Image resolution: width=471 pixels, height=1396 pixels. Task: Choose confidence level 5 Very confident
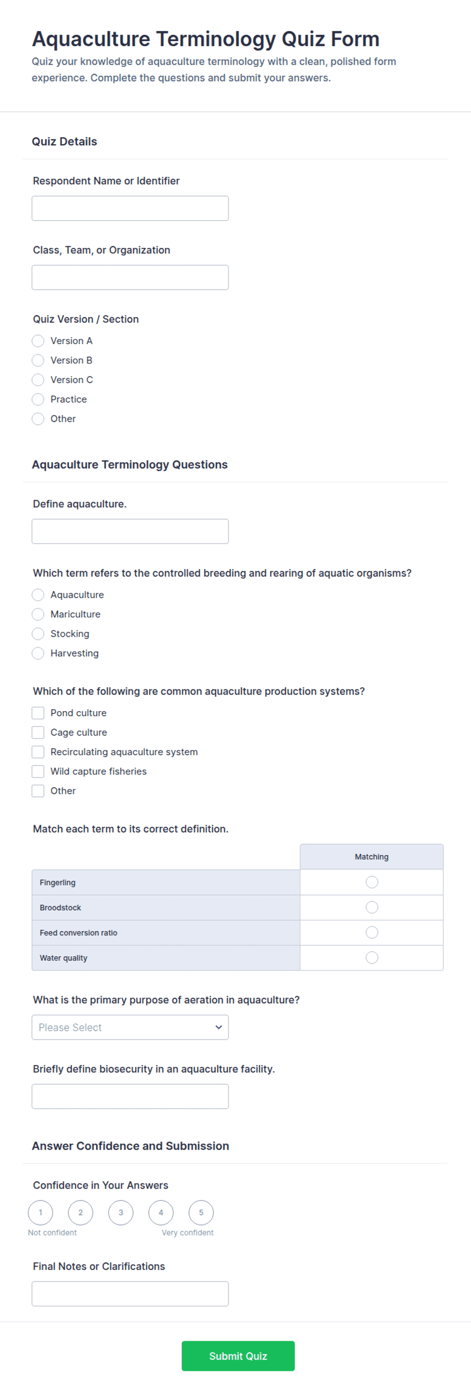[x=201, y=1213]
